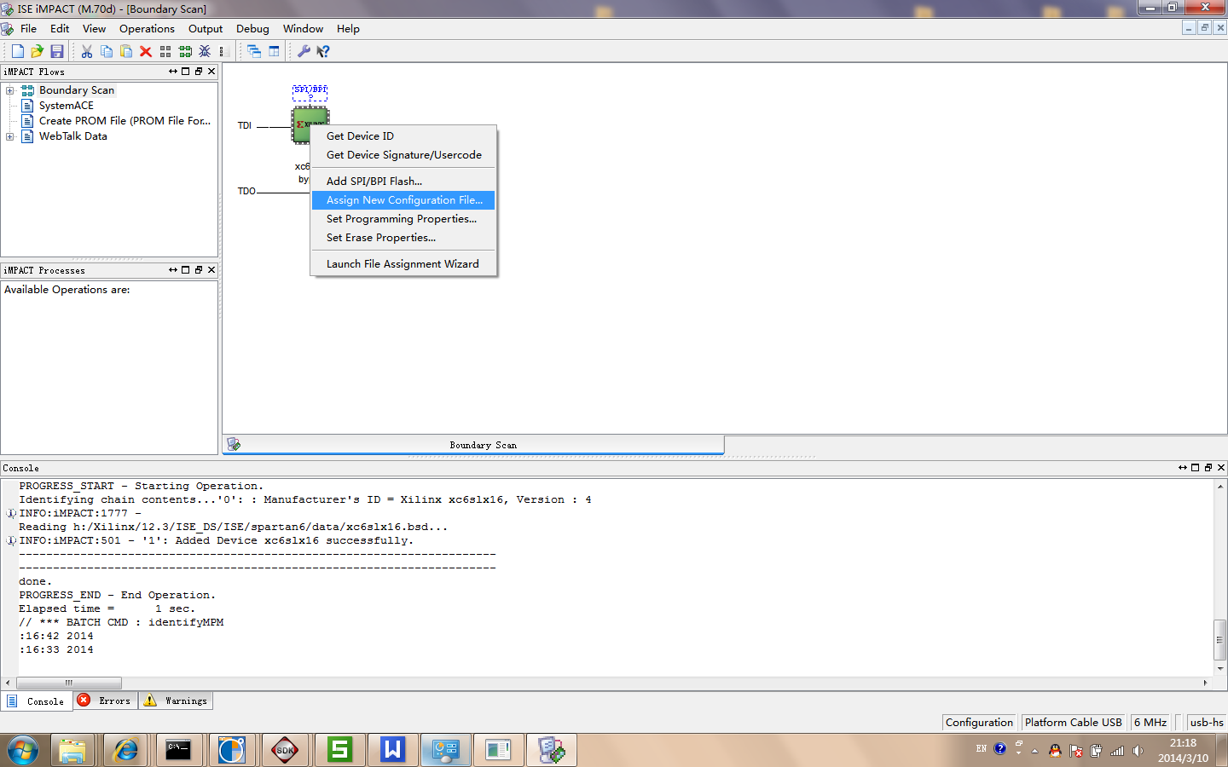This screenshot has height=767, width=1228.
Task: Click the Save toolbar icon
Action: 57,51
